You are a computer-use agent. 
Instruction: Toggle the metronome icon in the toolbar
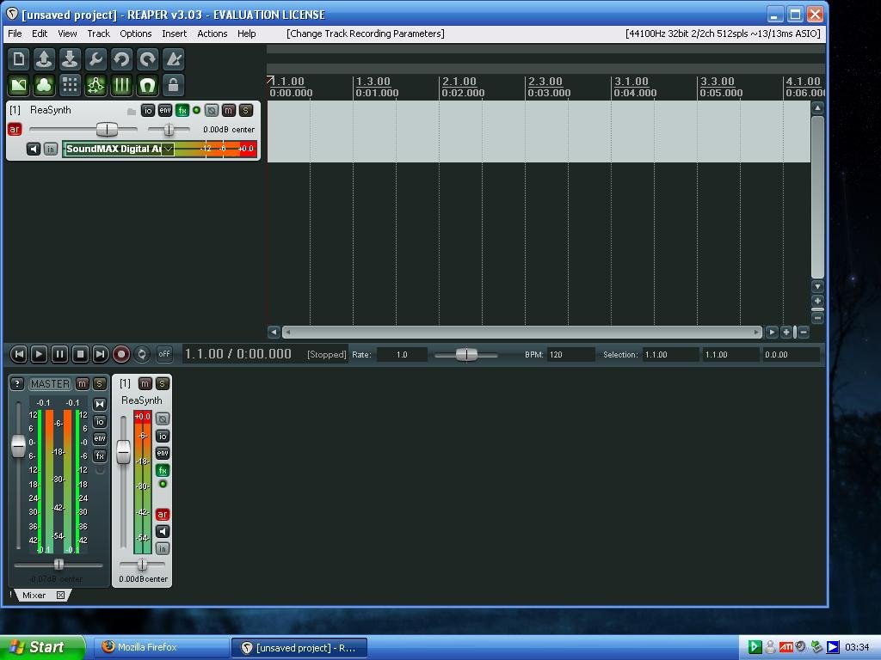173,59
